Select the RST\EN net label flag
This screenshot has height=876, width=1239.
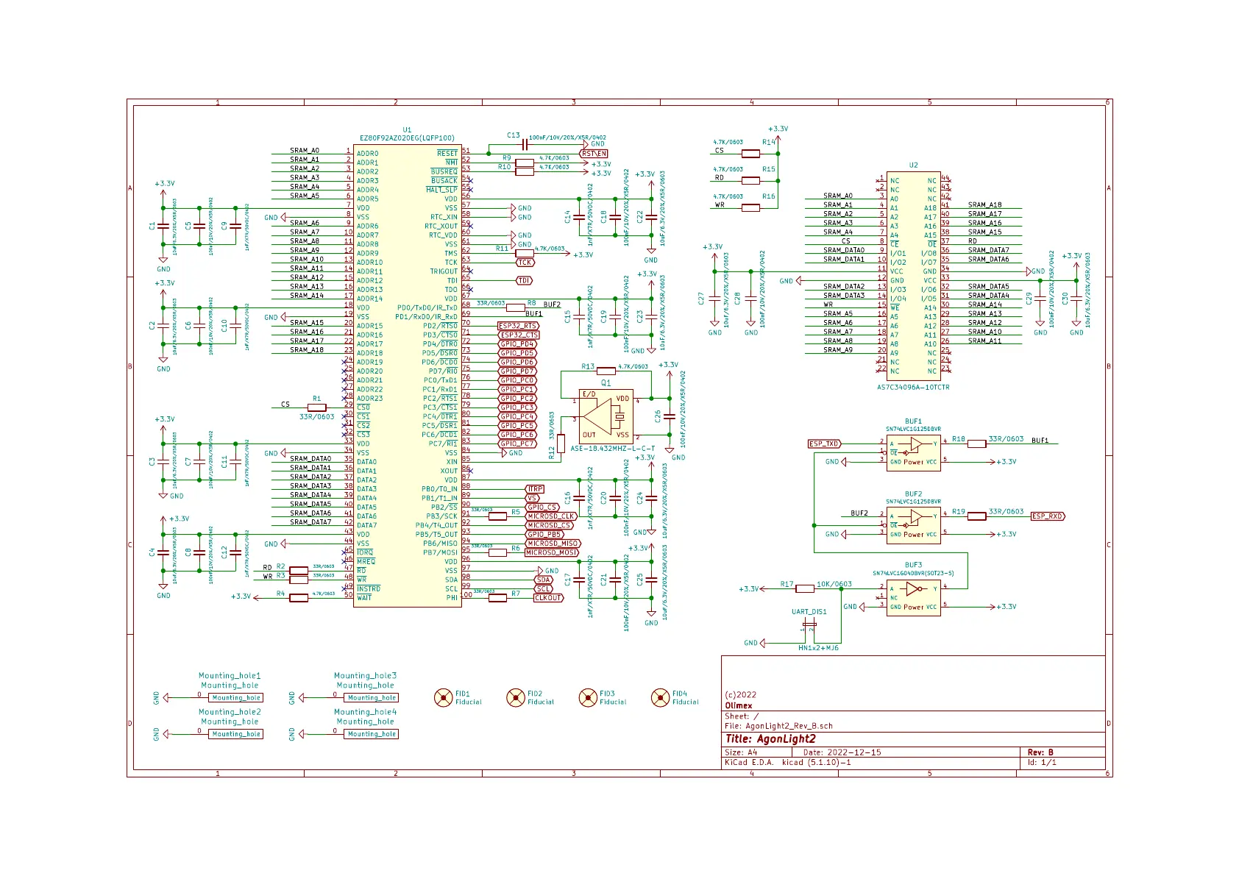tap(594, 154)
